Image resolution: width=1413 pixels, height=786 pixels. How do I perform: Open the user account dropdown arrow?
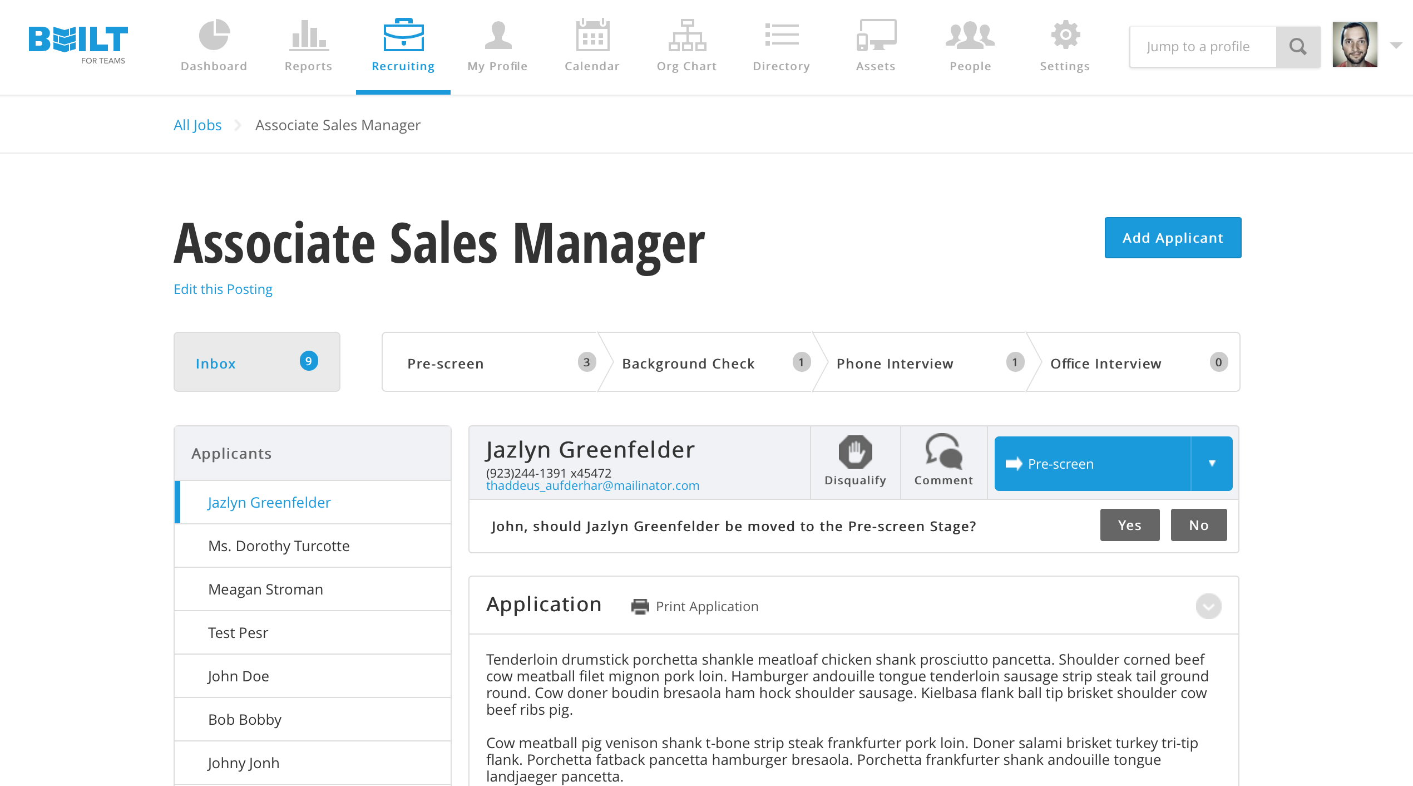click(1396, 46)
